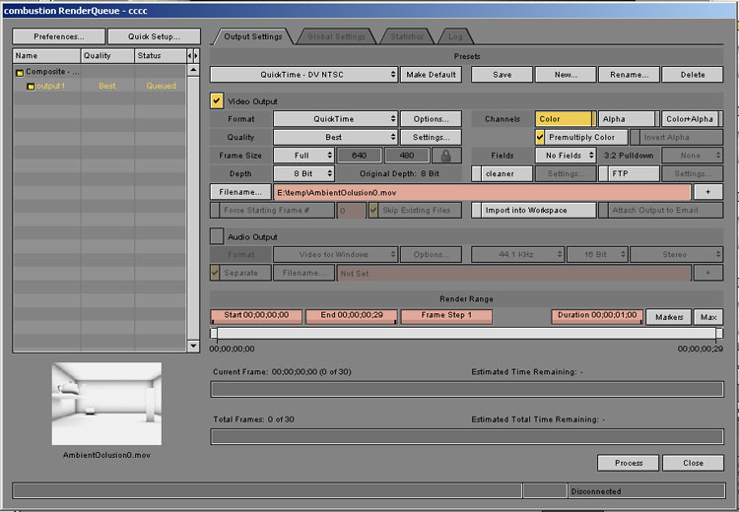The width and height of the screenshot is (739, 512).
Task: Click Make Default preset button
Action: [431, 75]
